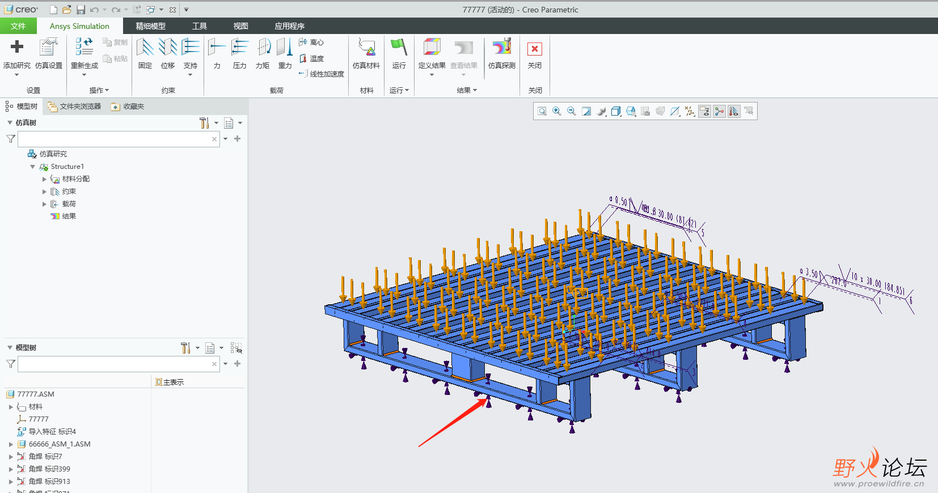Click Linear Acceleration (线性加速度) button
The image size is (938, 493).
click(x=322, y=74)
